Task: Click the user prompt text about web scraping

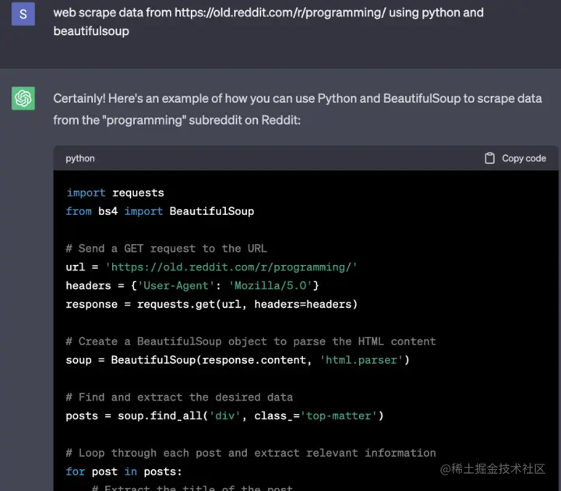Action: (x=268, y=22)
